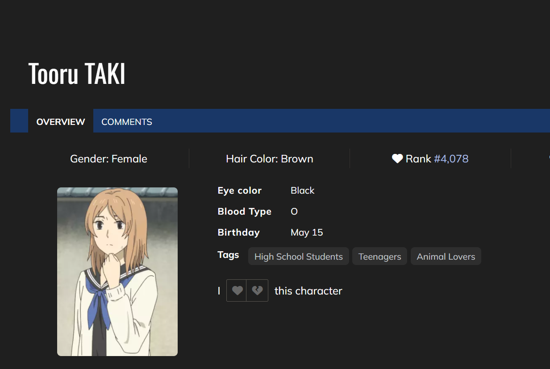Click the blood type value O
This screenshot has height=369, width=550.
[x=294, y=211]
